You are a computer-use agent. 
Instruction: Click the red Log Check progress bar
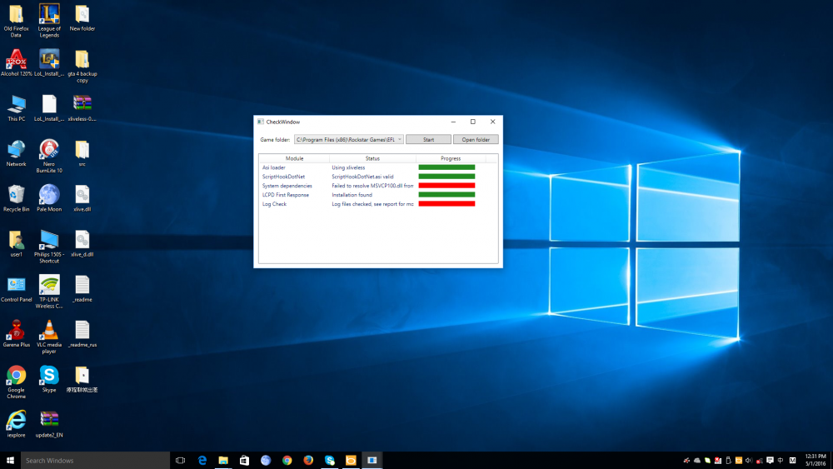[446, 204]
